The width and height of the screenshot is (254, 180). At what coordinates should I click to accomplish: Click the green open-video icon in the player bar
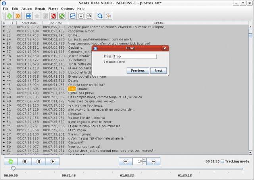point(11,161)
